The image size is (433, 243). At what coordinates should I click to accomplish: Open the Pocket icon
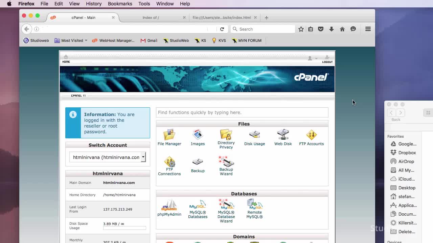click(321, 29)
